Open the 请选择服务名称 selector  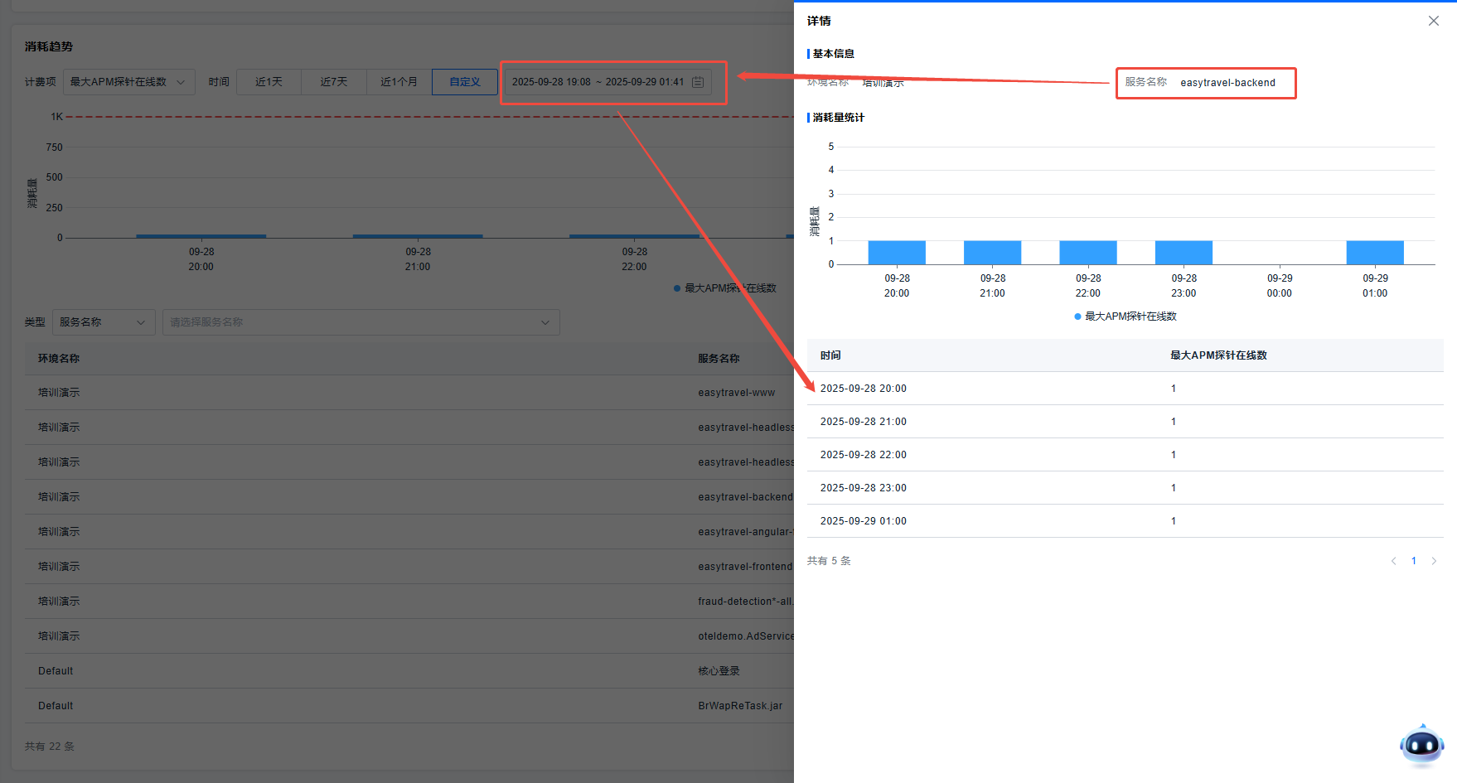[361, 322]
